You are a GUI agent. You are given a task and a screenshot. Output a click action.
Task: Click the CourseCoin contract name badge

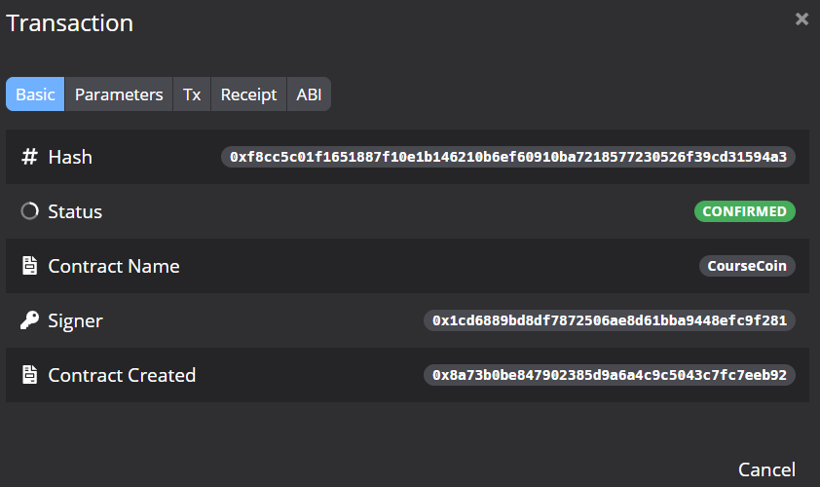(x=747, y=266)
